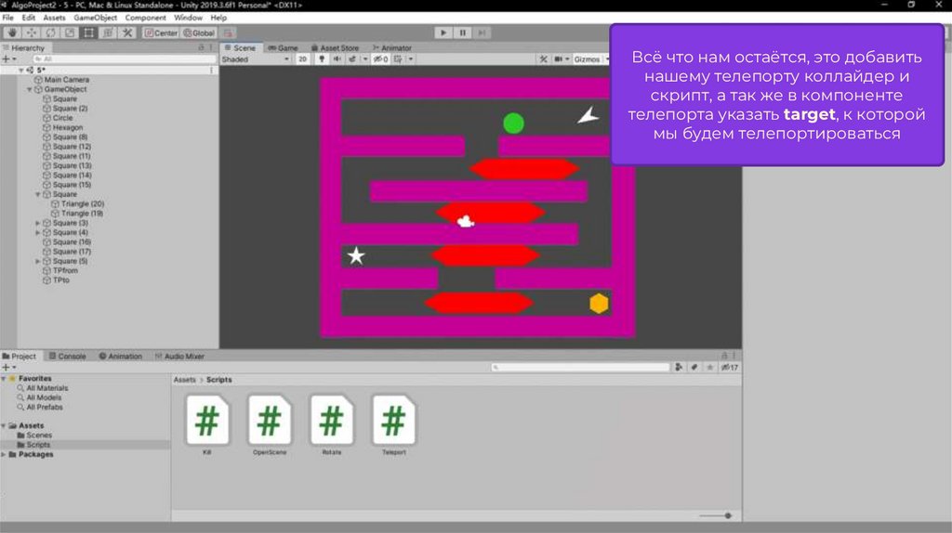Toggle pivot mode Center button
Image resolution: width=952 pixels, height=533 pixels.
[161, 32]
